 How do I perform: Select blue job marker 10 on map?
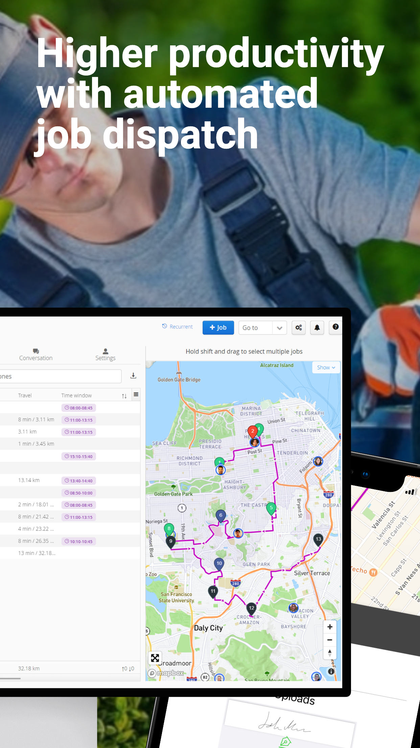[219, 564]
